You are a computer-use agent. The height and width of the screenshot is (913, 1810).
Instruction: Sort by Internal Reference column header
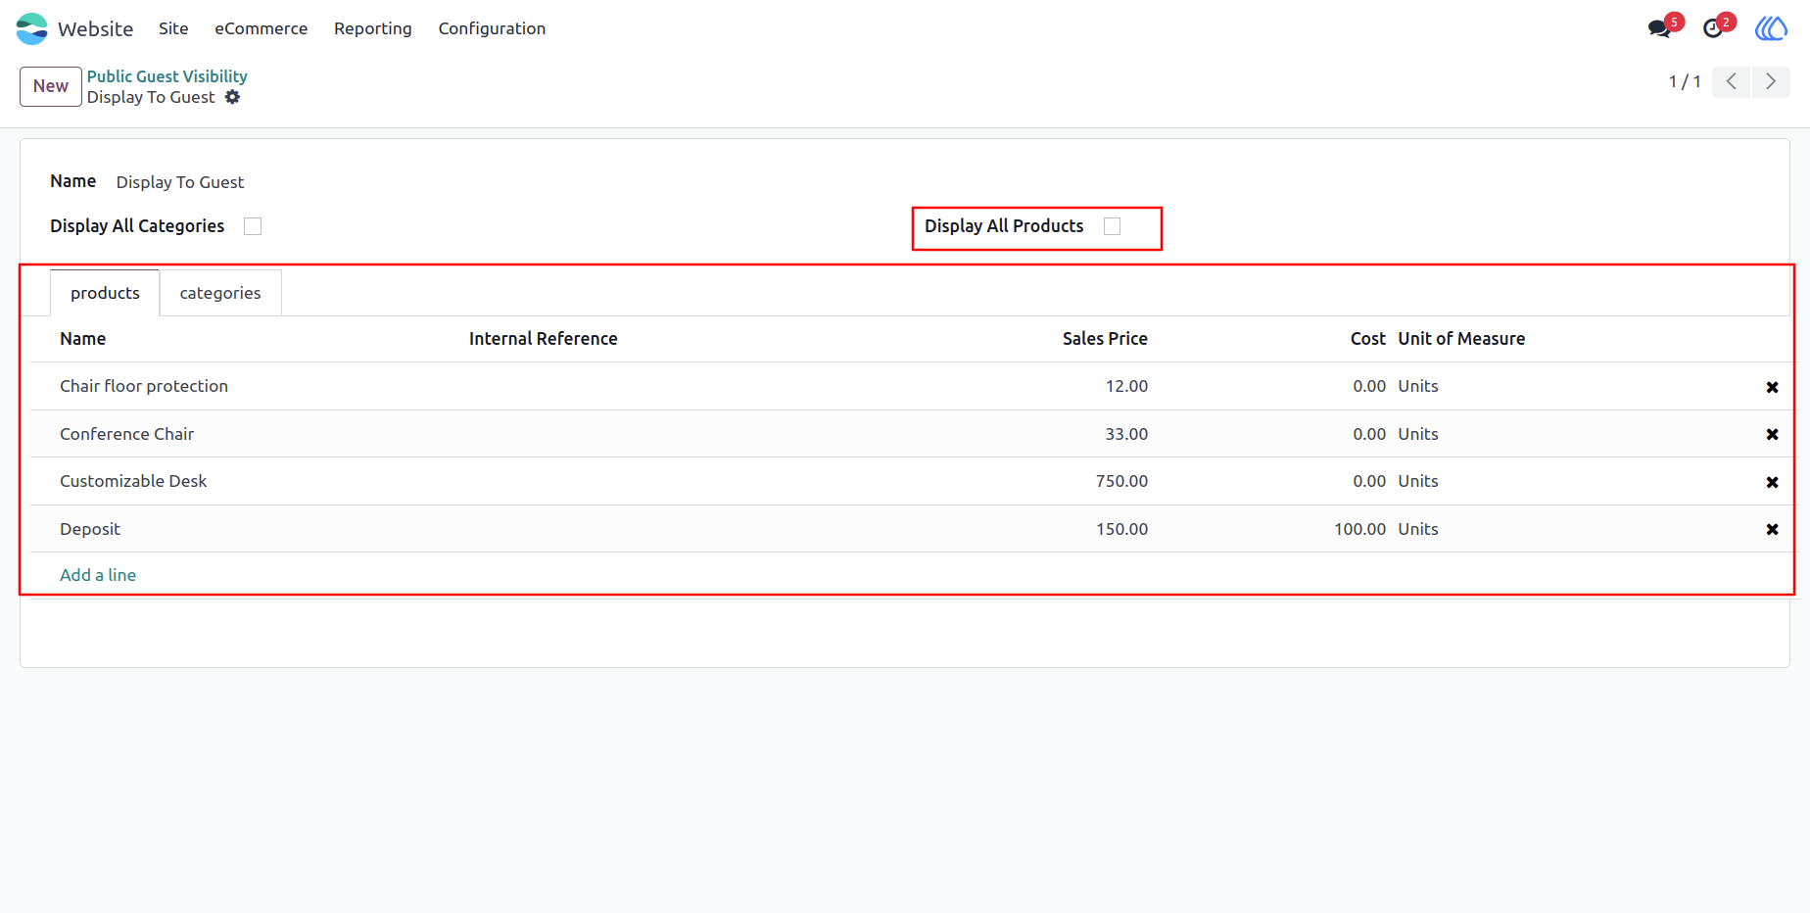click(x=544, y=339)
